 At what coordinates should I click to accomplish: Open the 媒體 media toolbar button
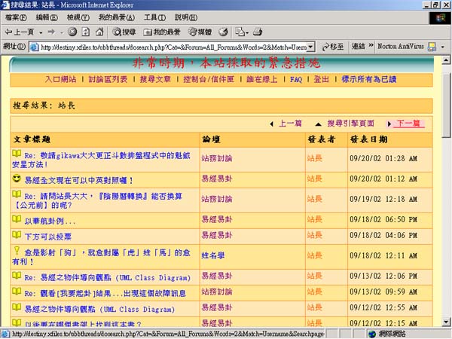200,32
